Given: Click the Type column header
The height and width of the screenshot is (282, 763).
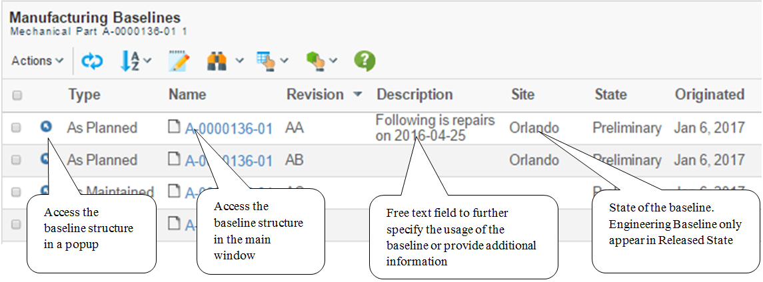Looking at the screenshot, I should coord(84,95).
